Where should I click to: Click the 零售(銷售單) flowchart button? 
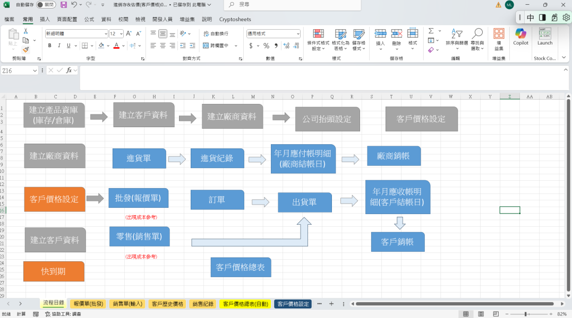pos(139,236)
